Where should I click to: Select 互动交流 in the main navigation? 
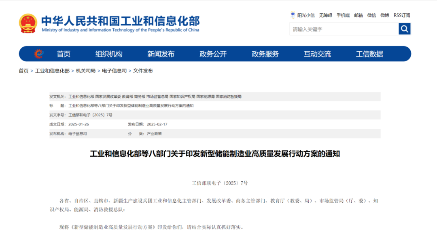317,54
